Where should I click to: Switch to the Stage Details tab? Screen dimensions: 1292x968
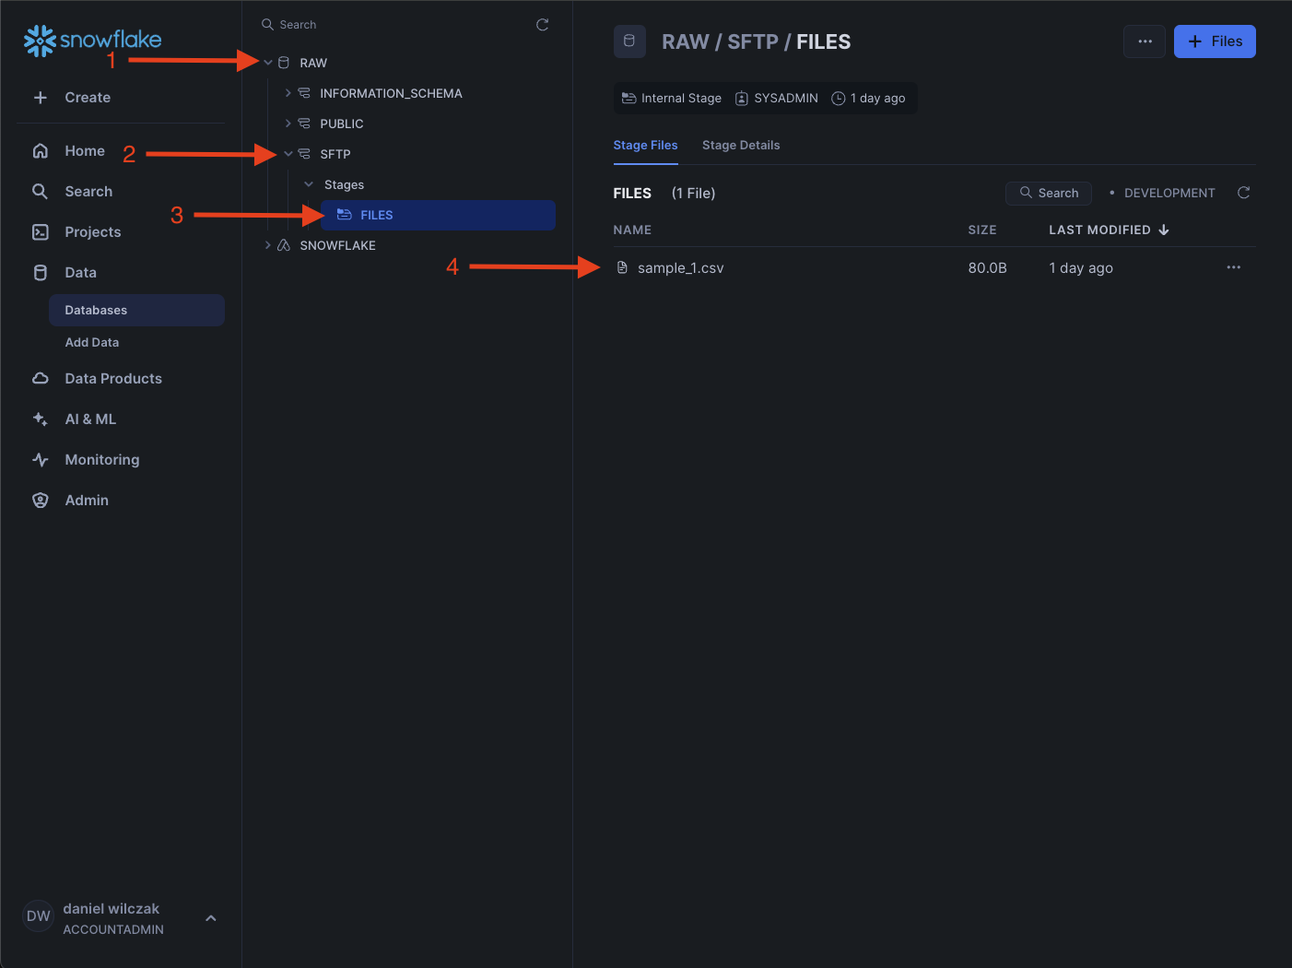(740, 145)
